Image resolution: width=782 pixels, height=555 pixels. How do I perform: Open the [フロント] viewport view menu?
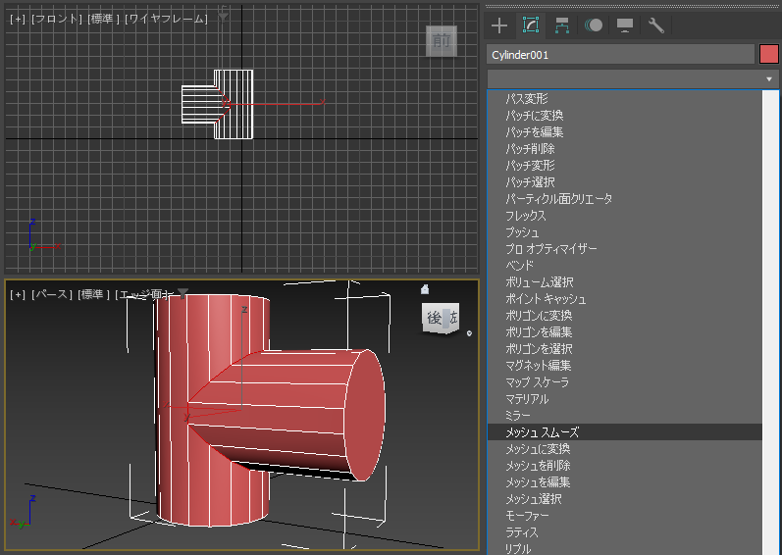(x=56, y=19)
